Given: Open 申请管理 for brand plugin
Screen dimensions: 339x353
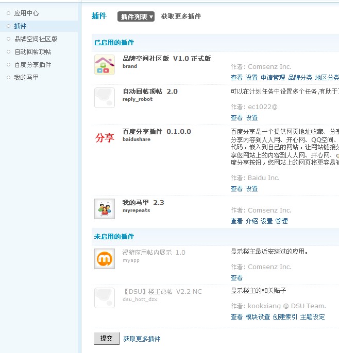Looking at the screenshot, I should pos(273,78).
